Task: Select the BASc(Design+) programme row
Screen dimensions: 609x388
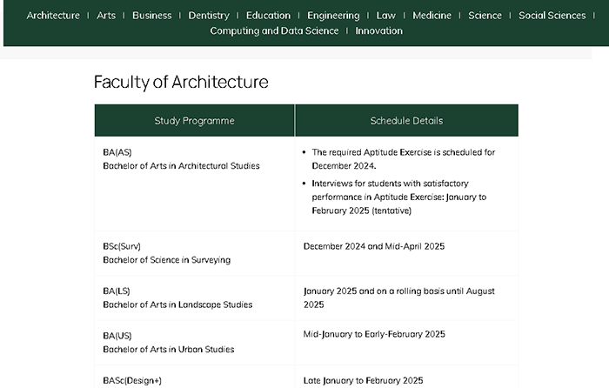Action: (x=306, y=377)
